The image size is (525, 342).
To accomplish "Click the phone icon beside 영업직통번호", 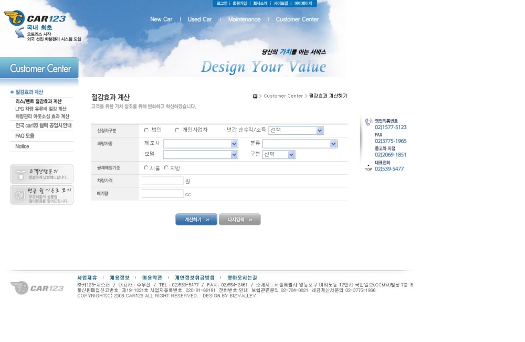I will (x=368, y=122).
